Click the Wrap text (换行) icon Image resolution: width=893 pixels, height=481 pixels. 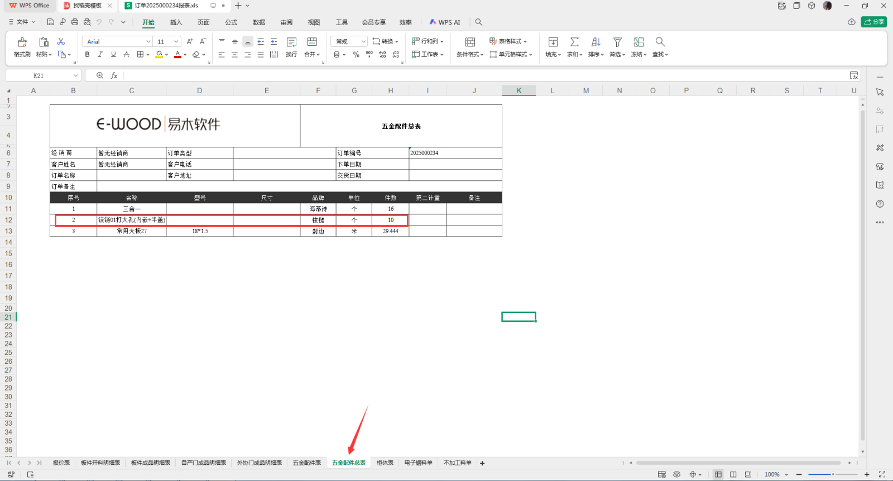[x=291, y=42]
